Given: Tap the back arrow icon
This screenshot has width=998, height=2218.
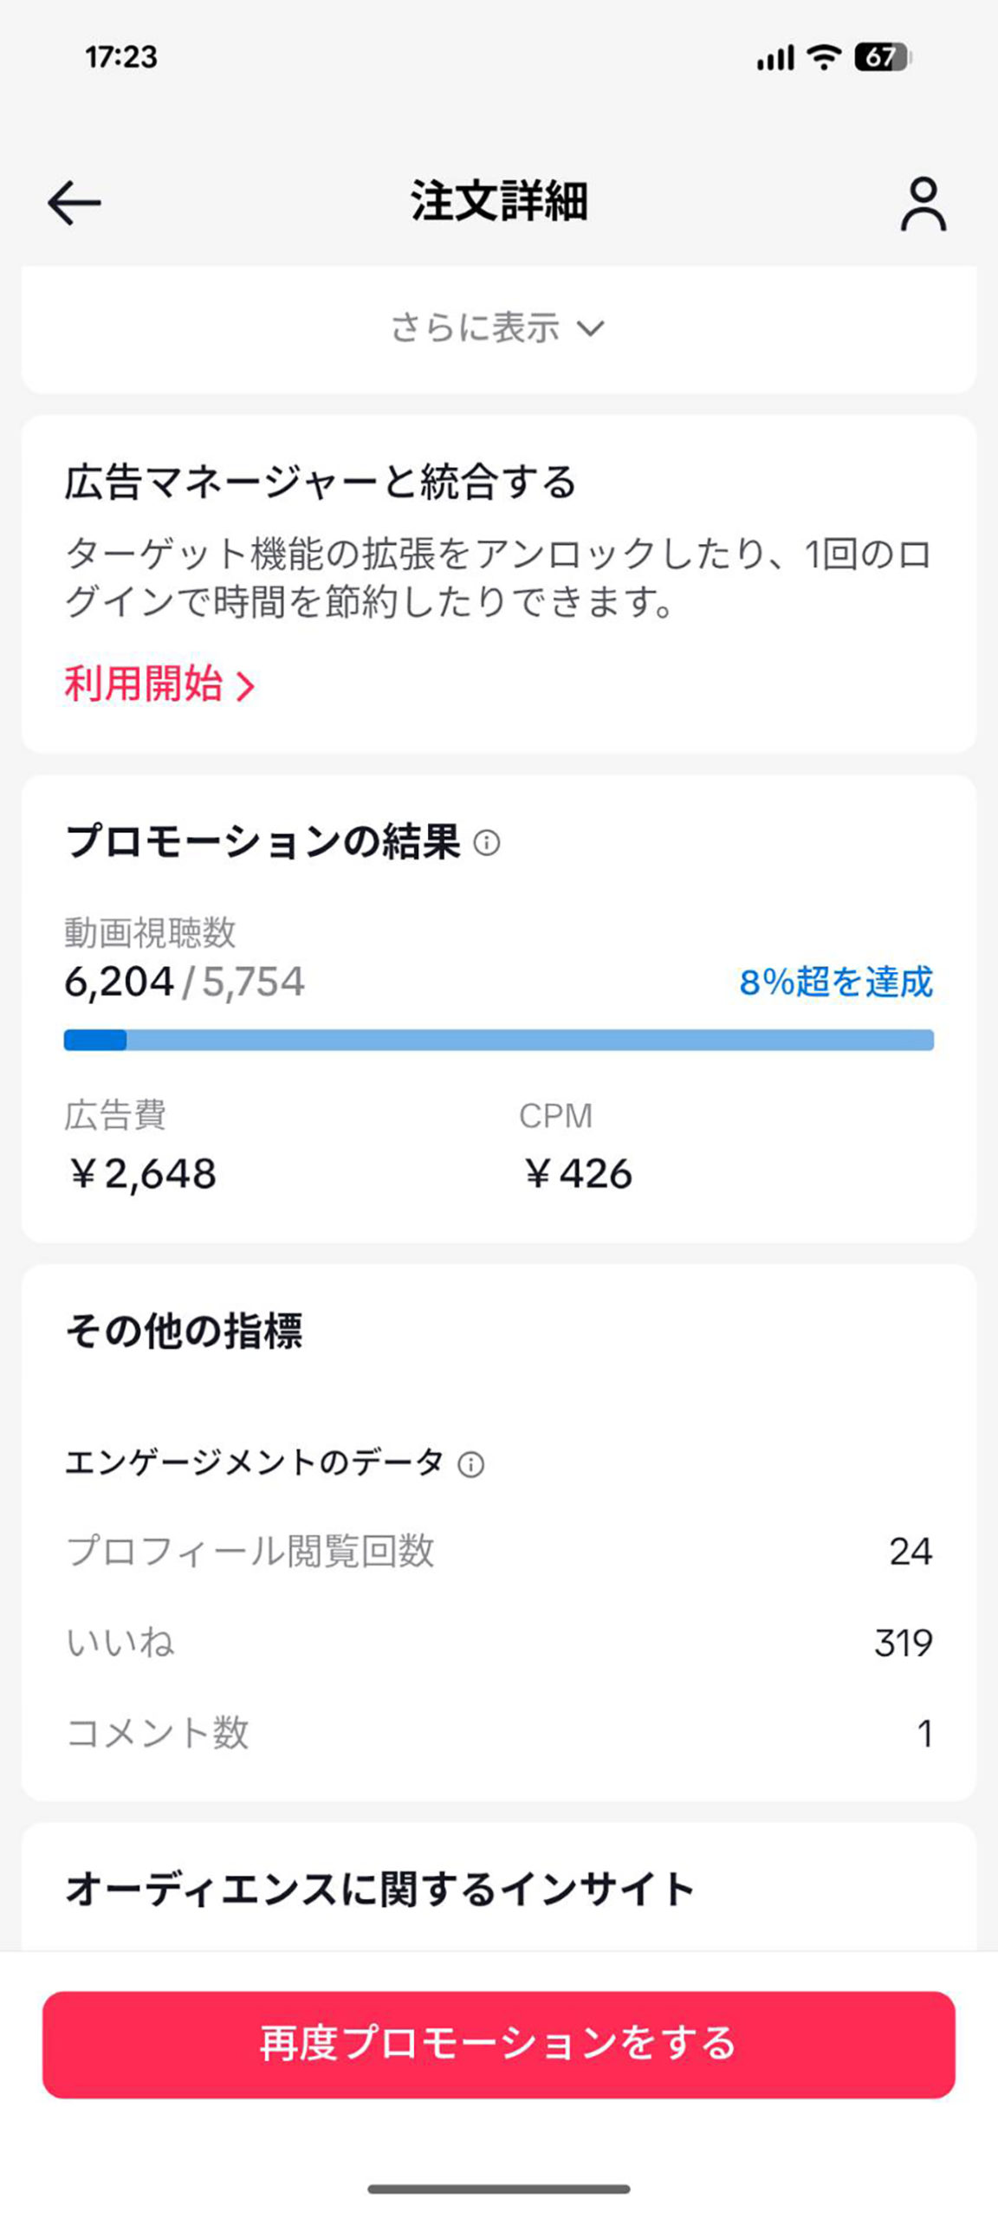Looking at the screenshot, I should pos(75,203).
